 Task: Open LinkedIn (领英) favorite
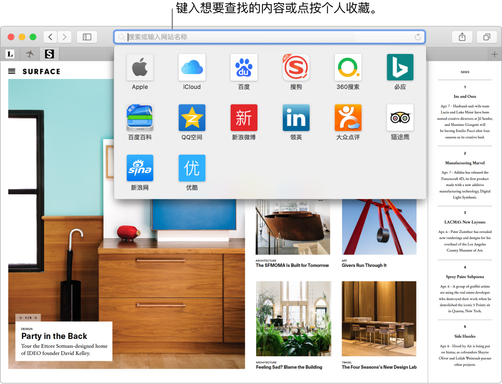pos(296,117)
